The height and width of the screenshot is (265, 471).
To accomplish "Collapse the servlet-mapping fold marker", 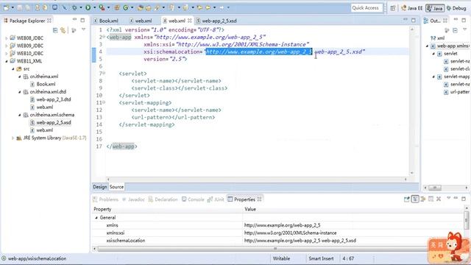I will click(104, 102).
